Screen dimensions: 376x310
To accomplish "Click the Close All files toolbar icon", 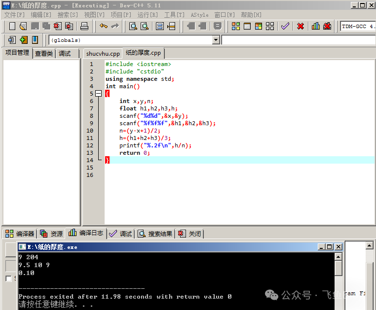I will pos(69,26).
